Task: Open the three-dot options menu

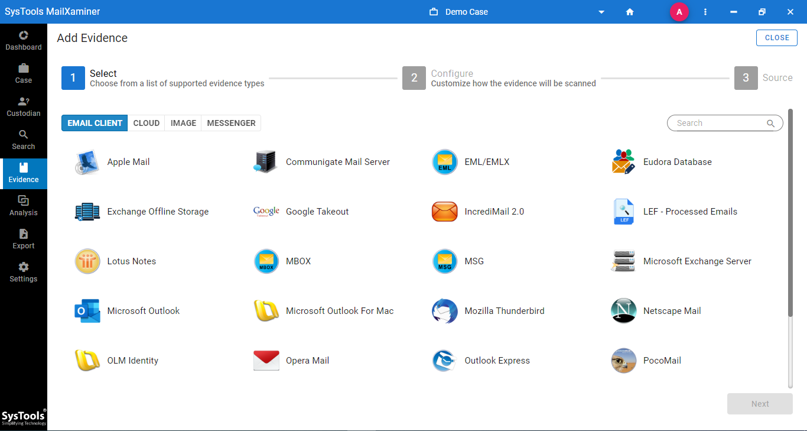Action: 705,12
